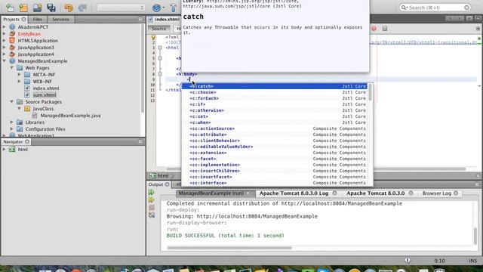Switch to Source editor view

coord(159,29)
